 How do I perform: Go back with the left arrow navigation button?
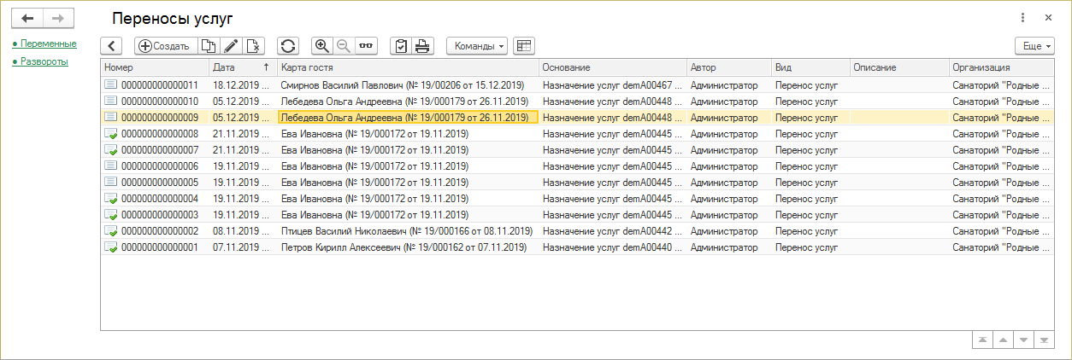[x=27, y=18]
